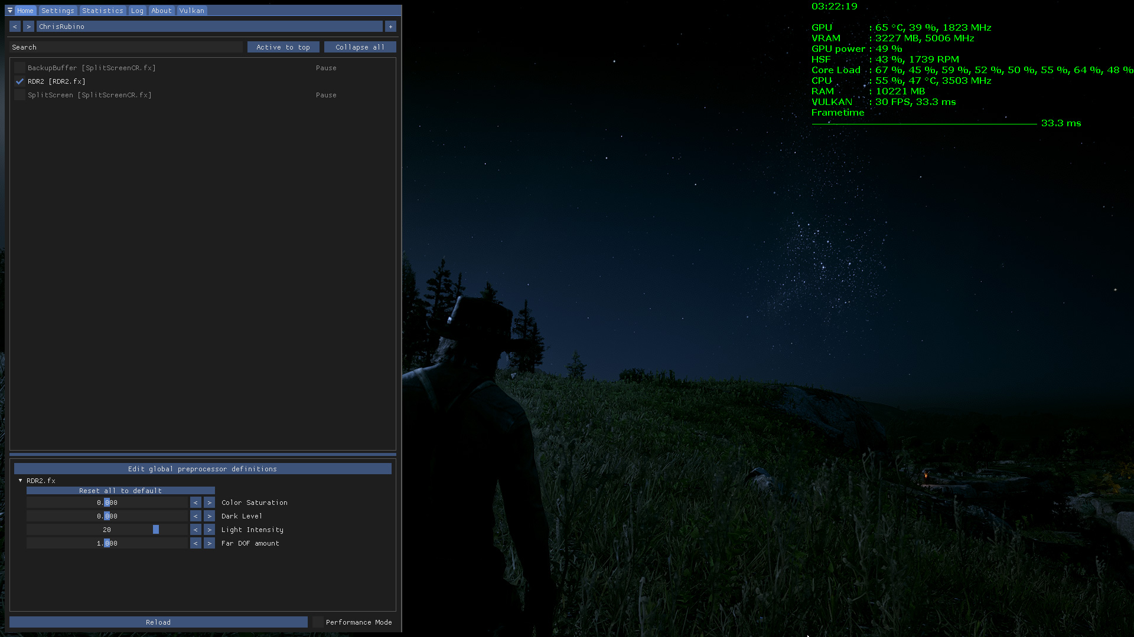Click the previous preset arrow button
The image size is (1134, 637).
tap(15, 27)
